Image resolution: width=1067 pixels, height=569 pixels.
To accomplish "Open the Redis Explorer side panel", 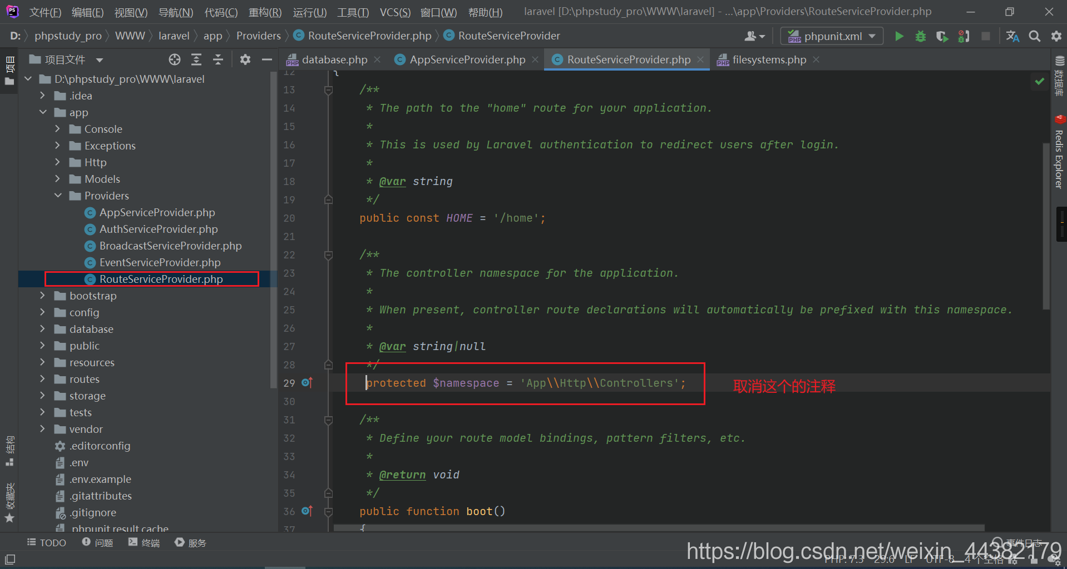I will pyautogui.click(x=1059, y=152).
